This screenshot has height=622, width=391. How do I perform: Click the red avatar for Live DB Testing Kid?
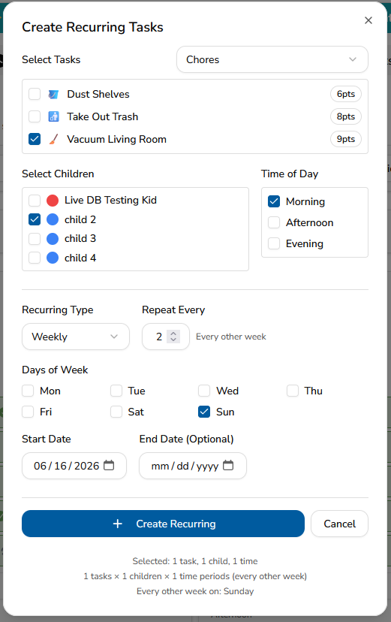[x=53, y=201]
